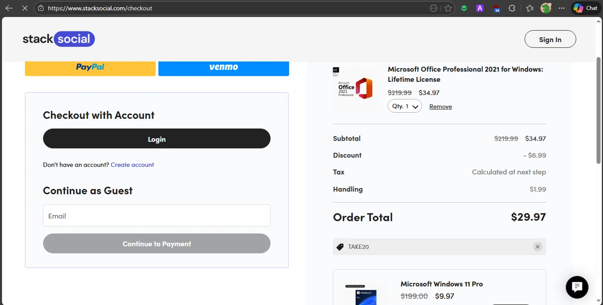This screenshot has height=305, width=603.
Task: Bookmark this page with star icon
Action: 448,8
